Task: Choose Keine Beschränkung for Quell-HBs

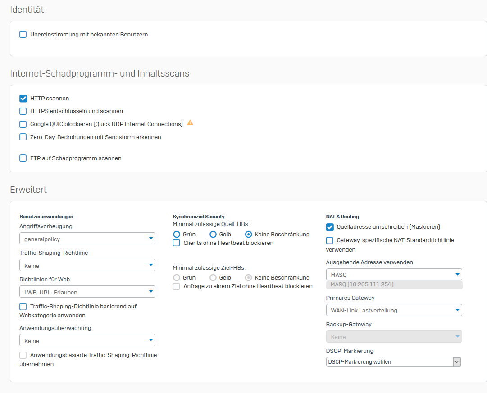Action: tap(248, 234)
